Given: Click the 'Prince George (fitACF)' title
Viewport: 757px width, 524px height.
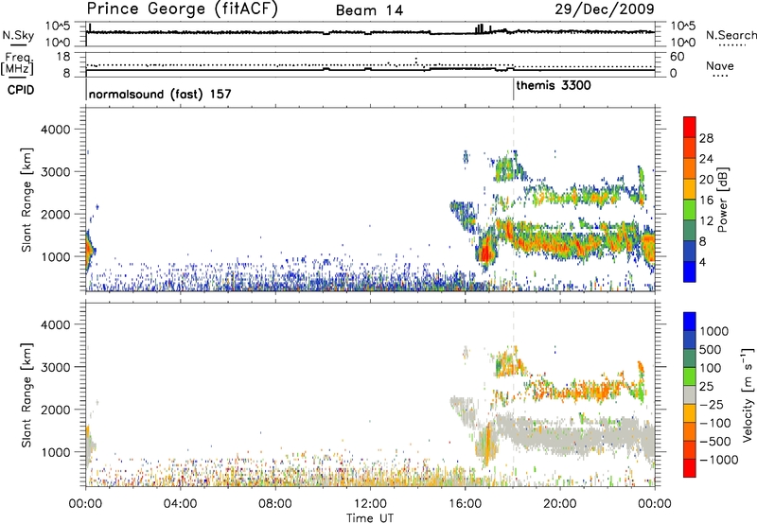Looking at the screenshot, I should pos(183,9).
